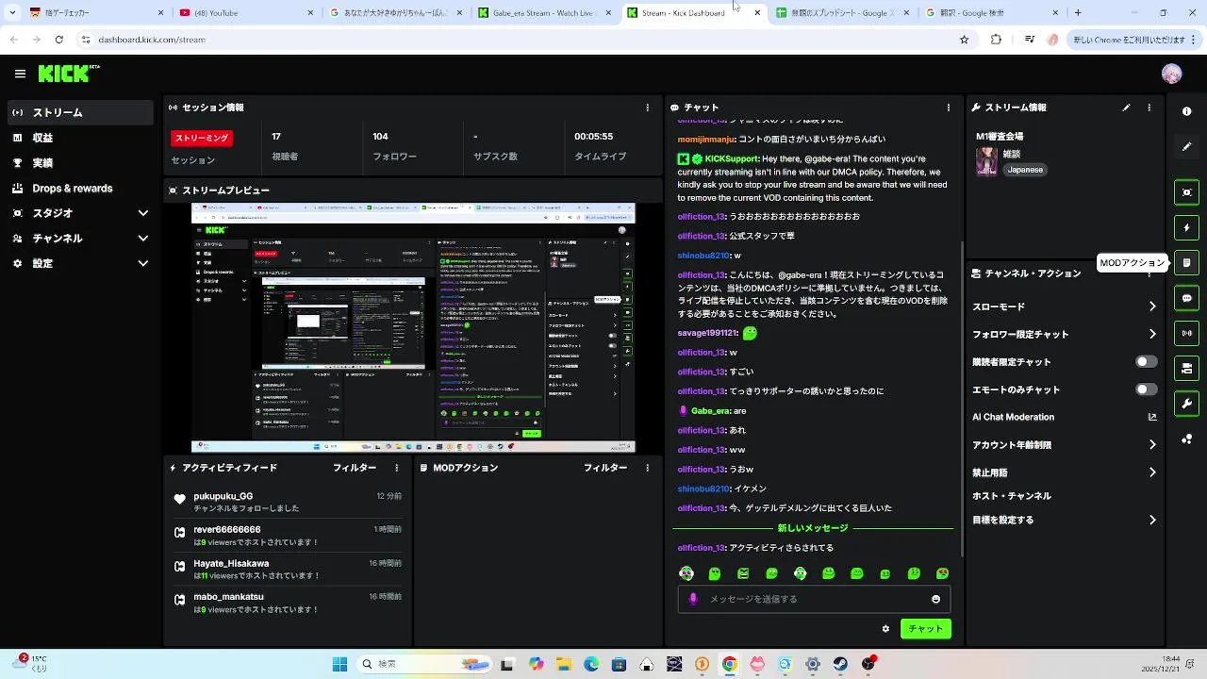Open 禁止用語 options
This screenshot has width=1207, height=679.
(1065, 472)
